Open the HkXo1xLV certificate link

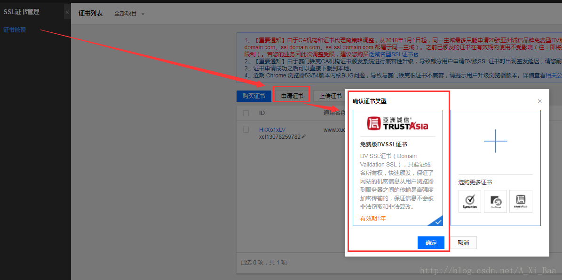(x=272, y=129)
